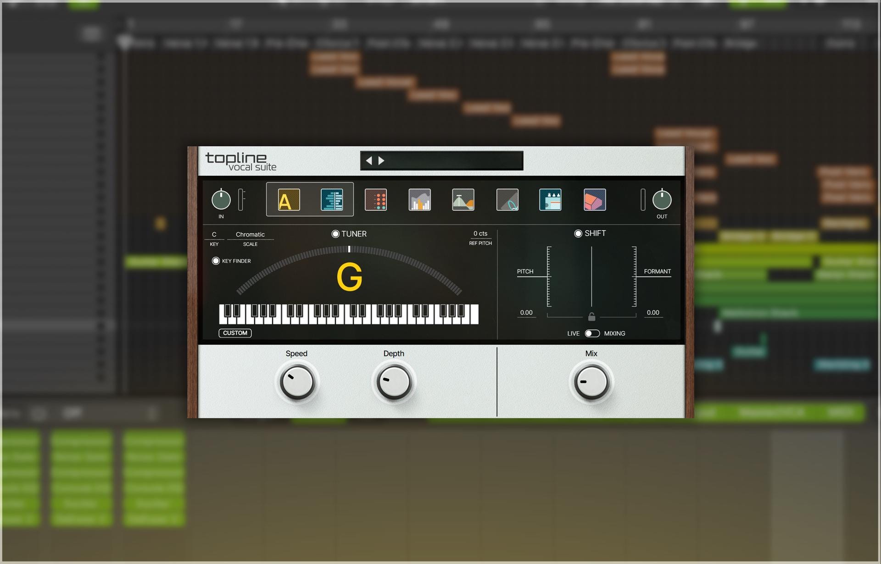Click the Speed knob
The image size is (881, 564).
297,382
